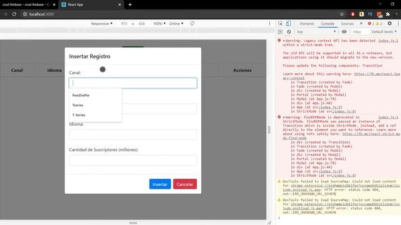
Task: Click the Canal column header
Action: coord(17,70)
